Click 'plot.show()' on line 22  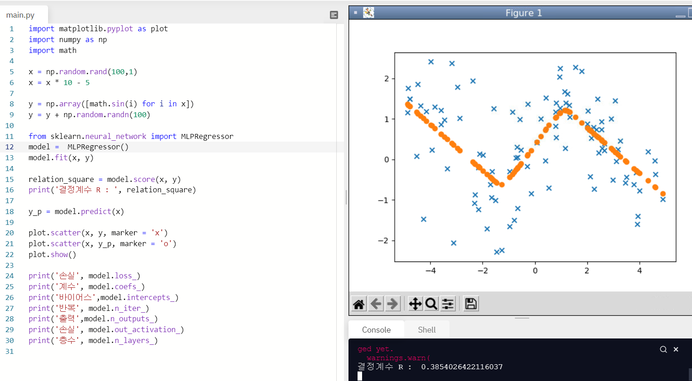point(52,255)
